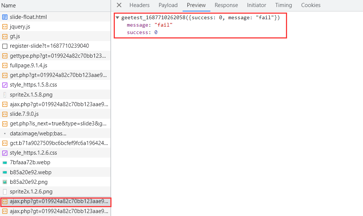Click the style_https.1.5.8.css stylesheet icon
The image size is (363, 216).
point(5,85)
